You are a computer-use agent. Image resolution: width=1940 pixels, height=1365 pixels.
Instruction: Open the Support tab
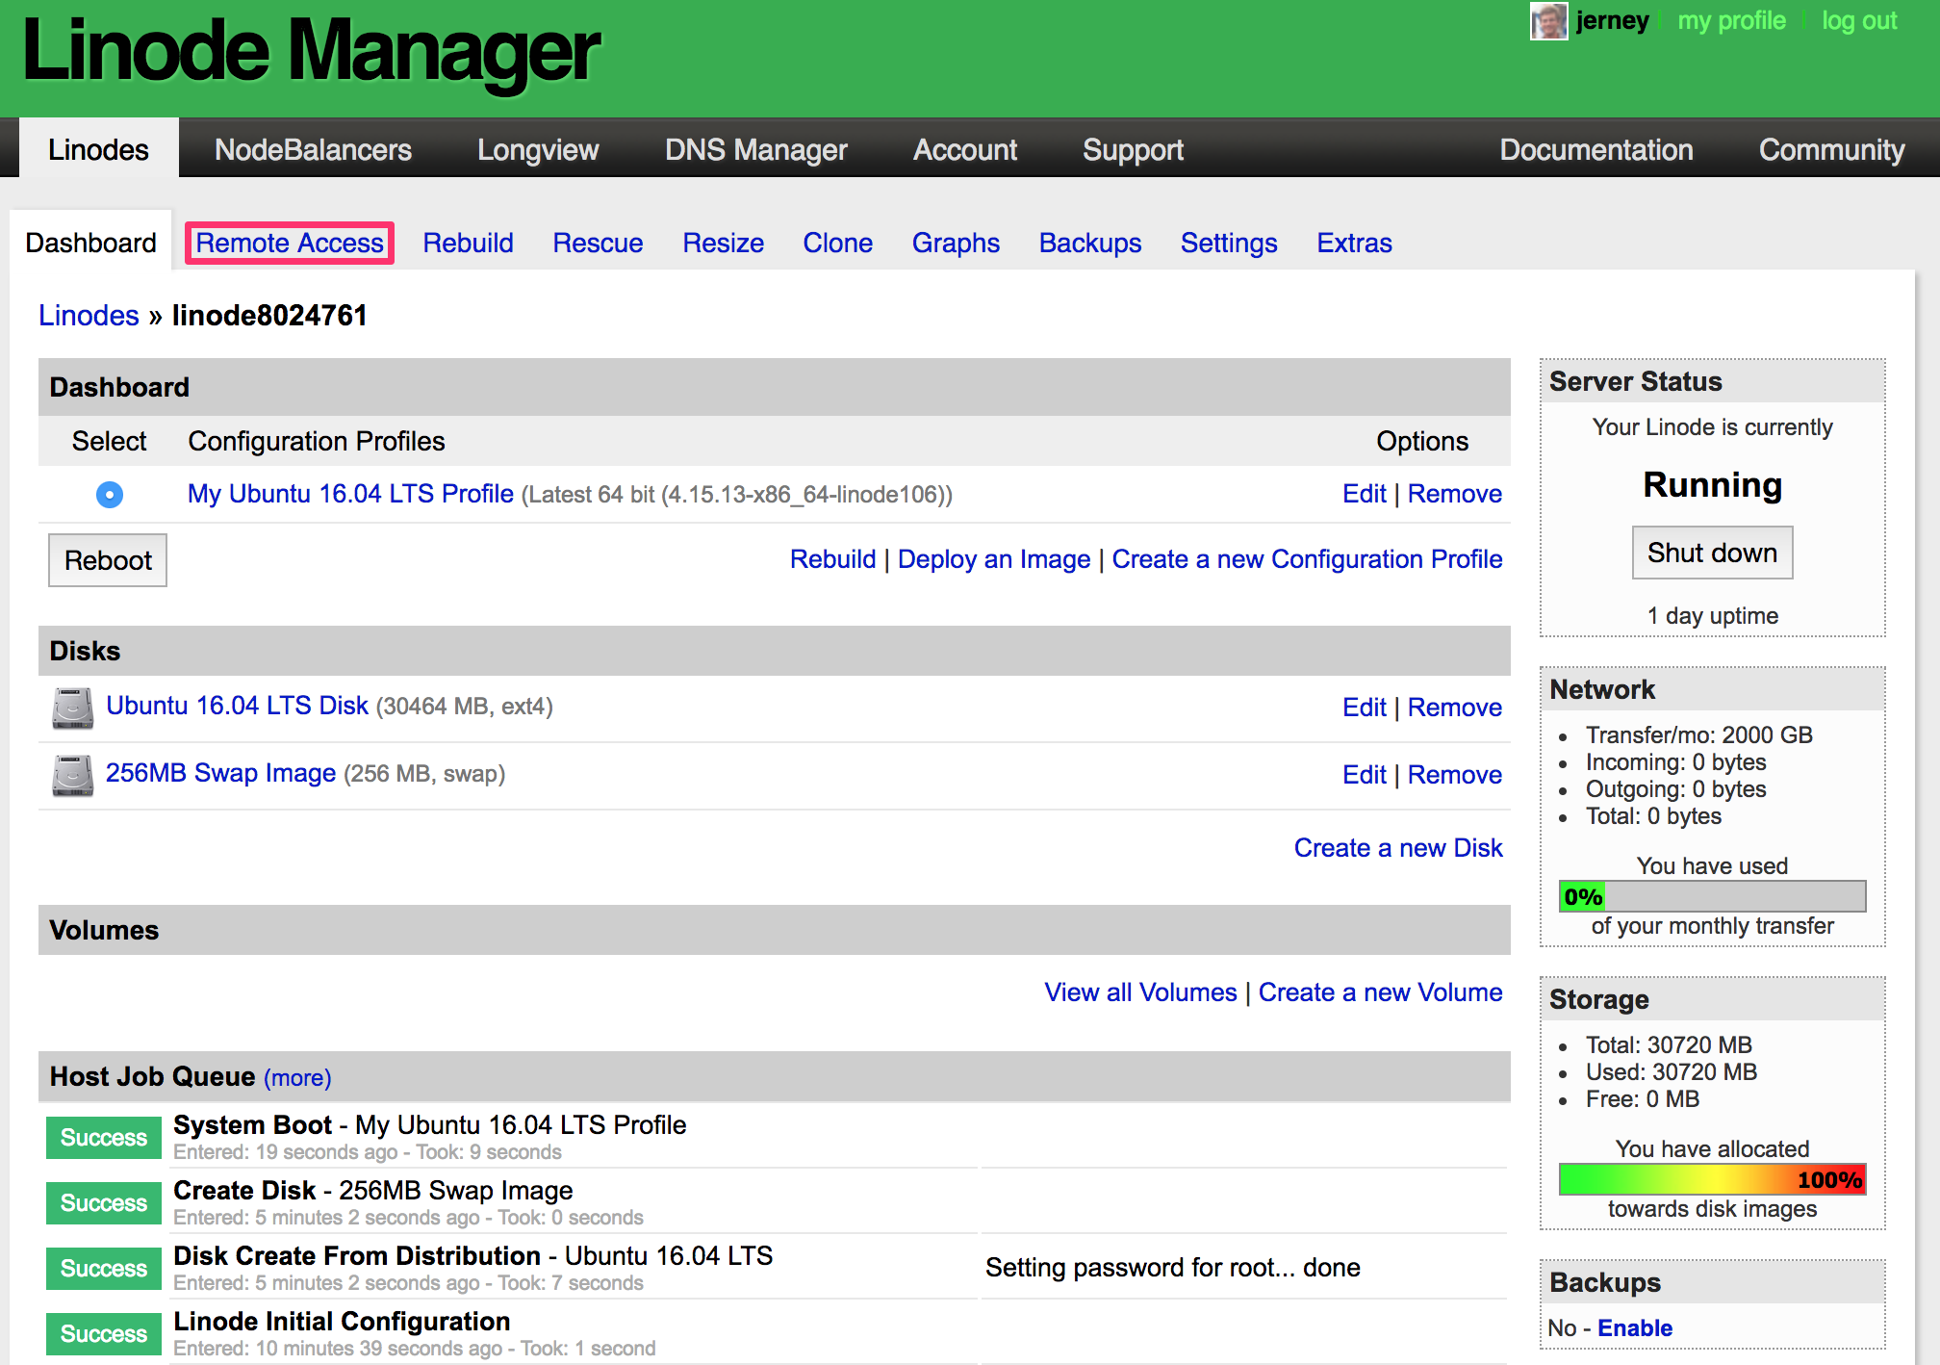coord(1133,149)
